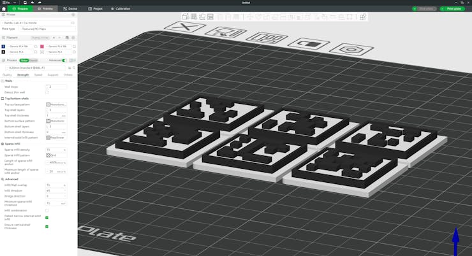The image size is (472, 256).
Task: Click the Top shell layers field
Action: point(56,110)
